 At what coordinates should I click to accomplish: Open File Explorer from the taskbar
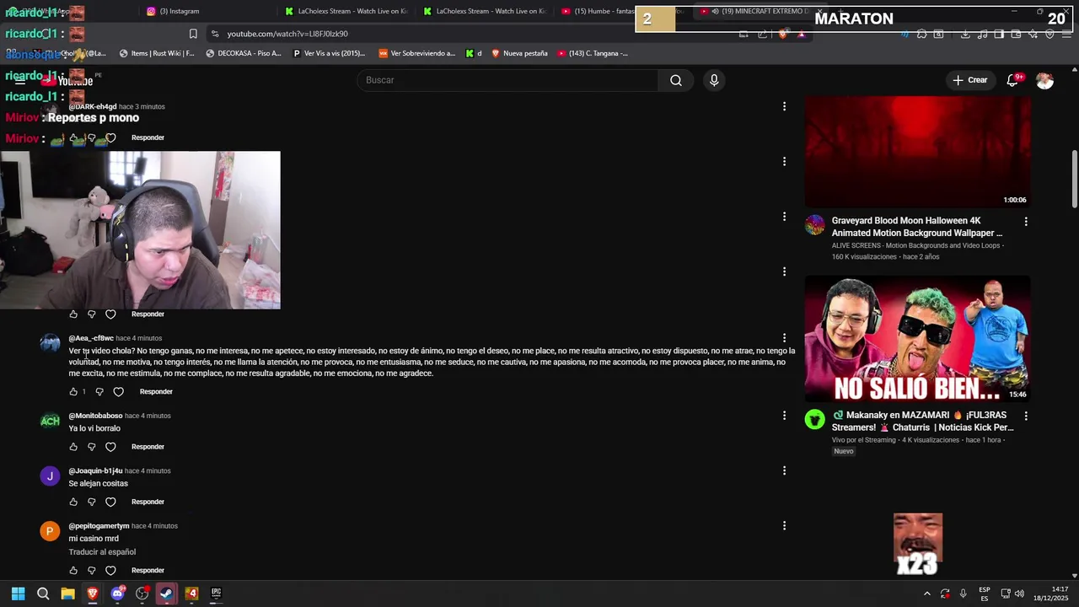pyautogui.click(x=67, y=594)
